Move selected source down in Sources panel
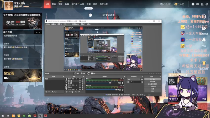 (x=79, y=92)
